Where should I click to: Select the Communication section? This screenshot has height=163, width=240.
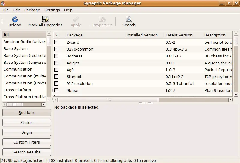coord(24,69)
